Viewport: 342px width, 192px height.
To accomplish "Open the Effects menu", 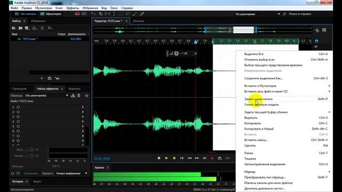I will coord(73,8).
